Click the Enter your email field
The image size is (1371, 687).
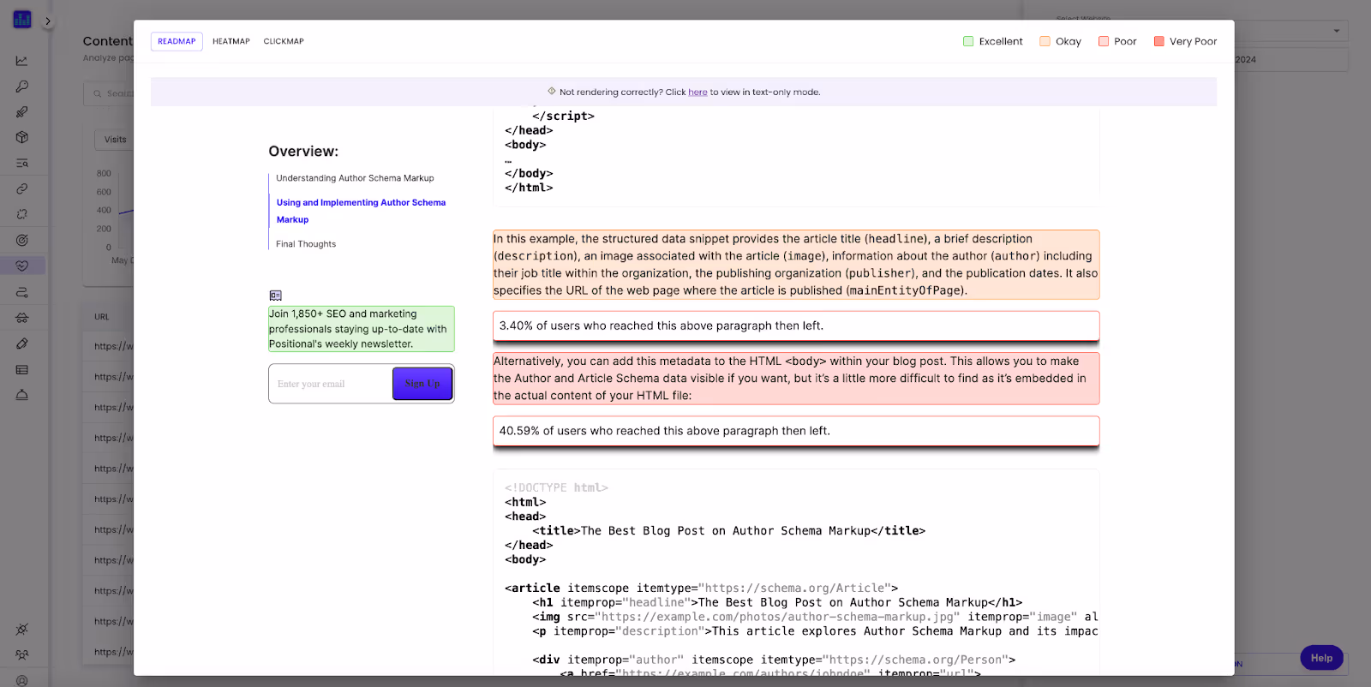pyautogui.click(x=331, y=384)
